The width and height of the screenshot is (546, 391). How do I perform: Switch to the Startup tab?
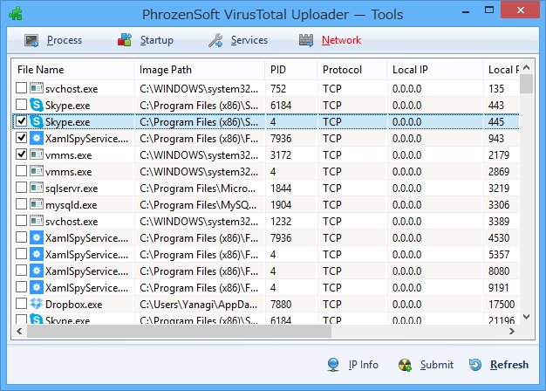[146, 40]
